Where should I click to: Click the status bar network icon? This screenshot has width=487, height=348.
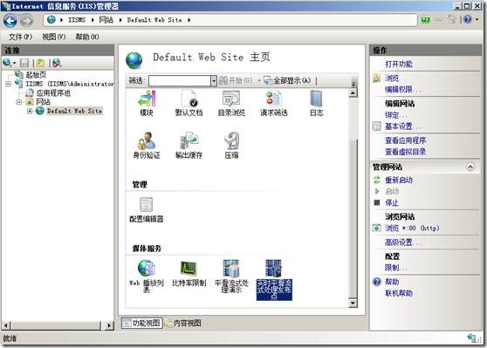pos(473,338)
